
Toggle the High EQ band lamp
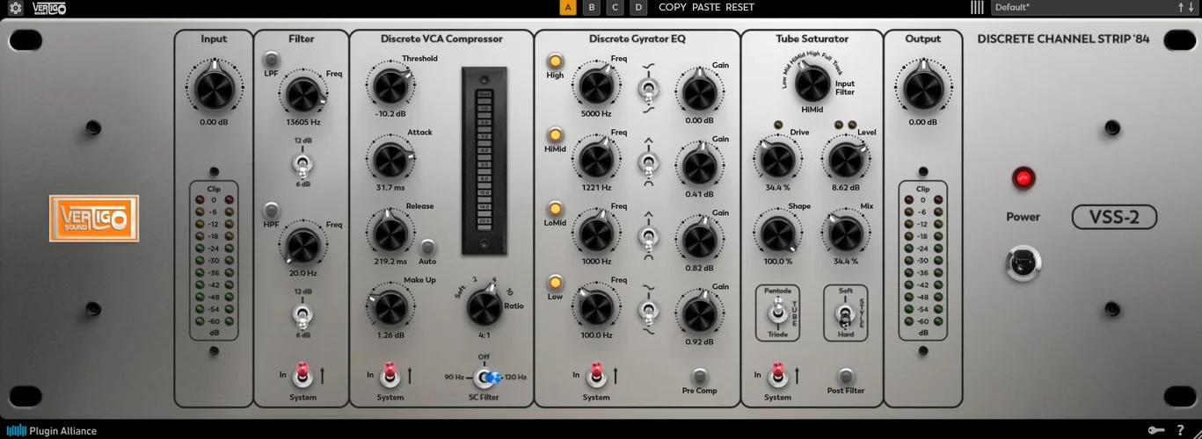[x=555, y=61]
